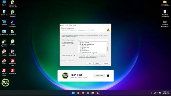Open GeForce Experience desktop shortcut
The image size is (171, 96).
pos(4,43)
